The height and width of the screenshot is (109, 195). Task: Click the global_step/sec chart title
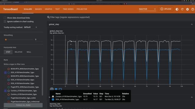click(x=56, y=31)
